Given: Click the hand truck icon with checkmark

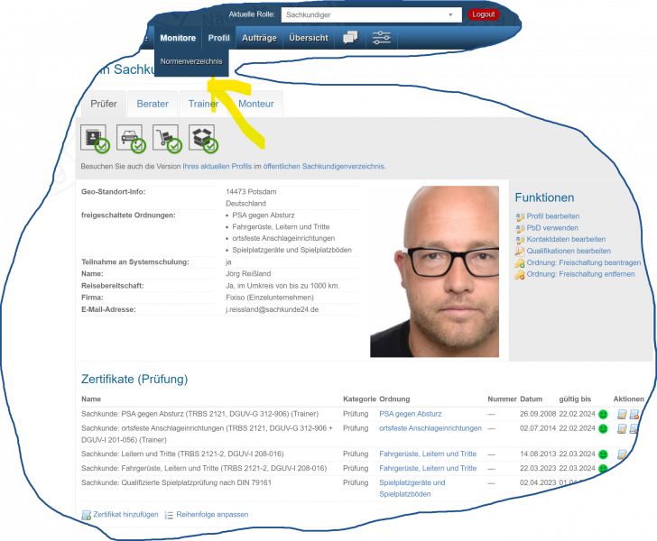Looking at the screenshot, I should (x=166, y=138).
